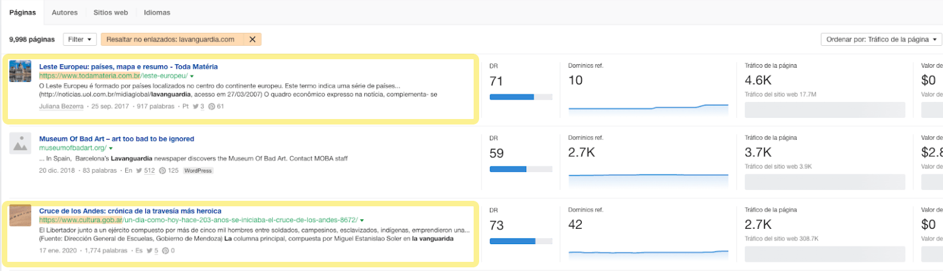Click the Cruce de los Andes thumbnail
This screenshot has width=943, height=271.
(x=21, y=215)
